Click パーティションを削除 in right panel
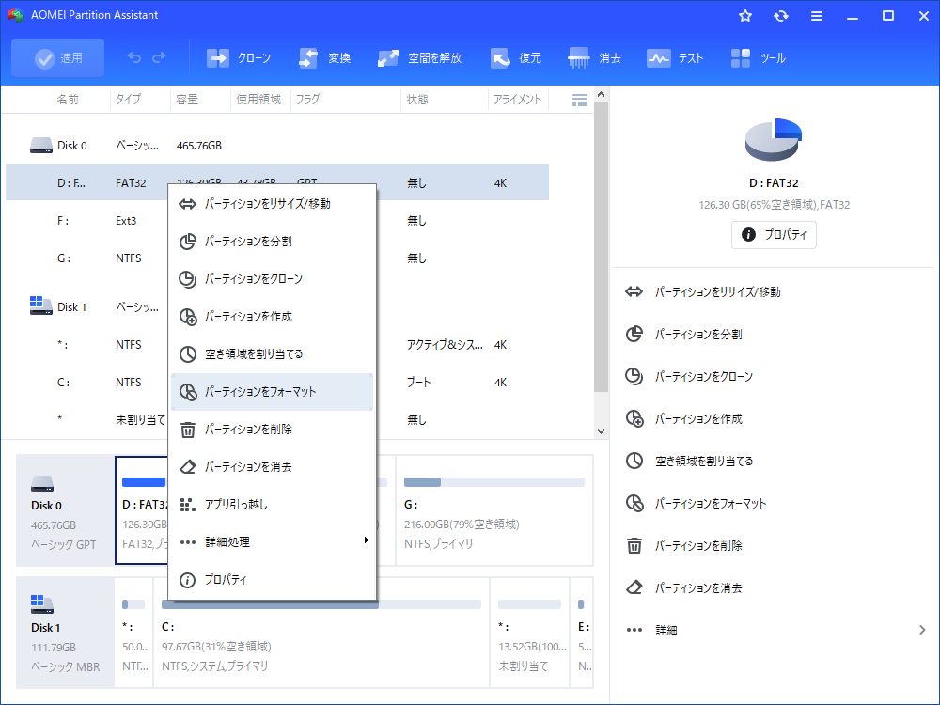Viewport: 940px width, 705px height. (683, 545)
